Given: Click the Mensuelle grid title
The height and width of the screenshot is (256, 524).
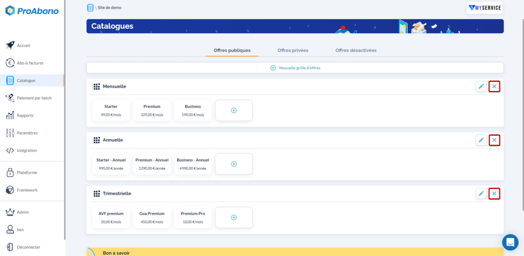Looking at the screenshot, I should [114, 87].
